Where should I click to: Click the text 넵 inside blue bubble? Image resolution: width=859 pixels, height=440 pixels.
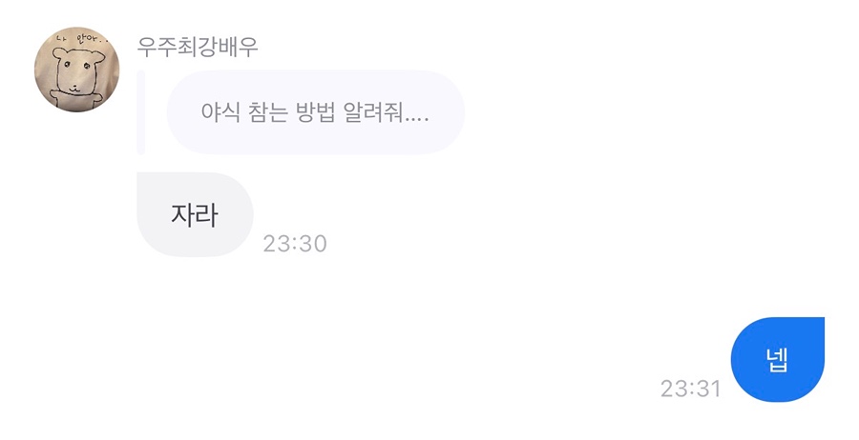click(777, 360)
